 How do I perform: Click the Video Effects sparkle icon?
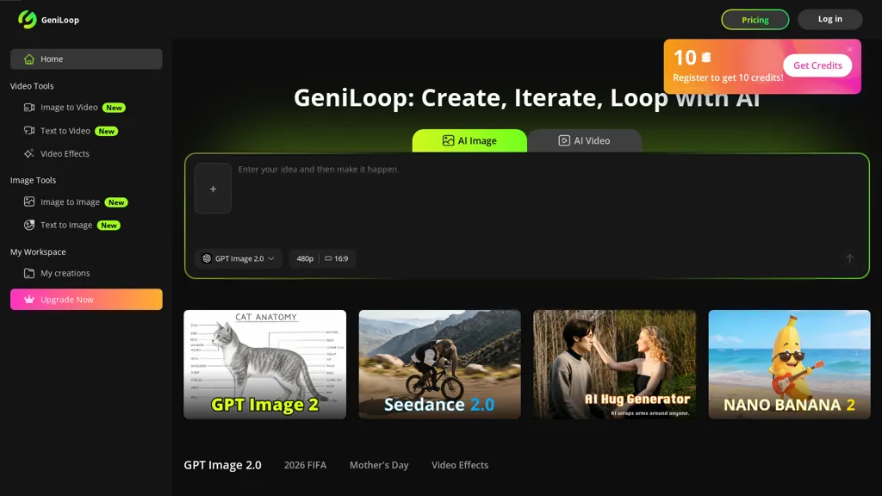29,153
